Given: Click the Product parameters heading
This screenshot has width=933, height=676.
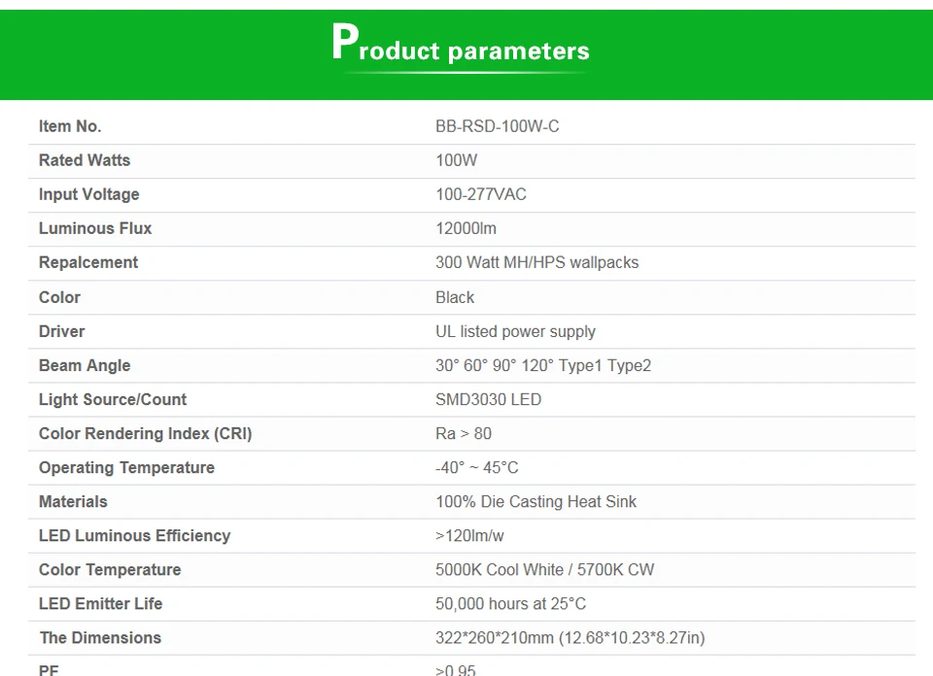Looking at the screenshot, I should click(x=461, y=44).
